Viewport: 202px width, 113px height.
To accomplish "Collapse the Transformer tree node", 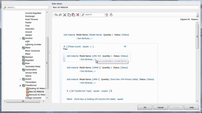I will coord(20,85).
